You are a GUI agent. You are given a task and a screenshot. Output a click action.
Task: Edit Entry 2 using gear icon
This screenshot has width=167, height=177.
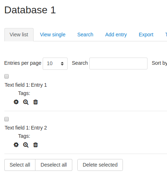(16, 145)
